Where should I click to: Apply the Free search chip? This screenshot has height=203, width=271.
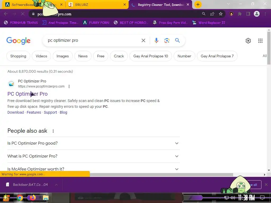[x=101, y=56]
